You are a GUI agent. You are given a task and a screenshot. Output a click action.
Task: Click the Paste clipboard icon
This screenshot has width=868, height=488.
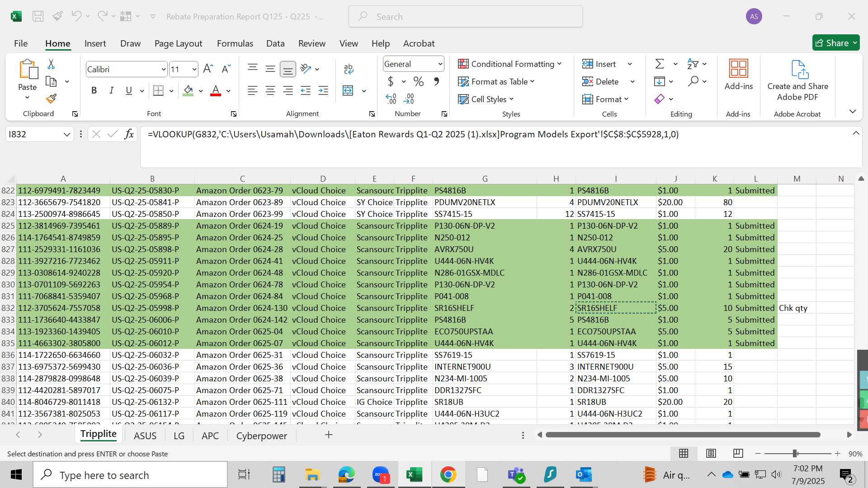[x=28, y=69]
